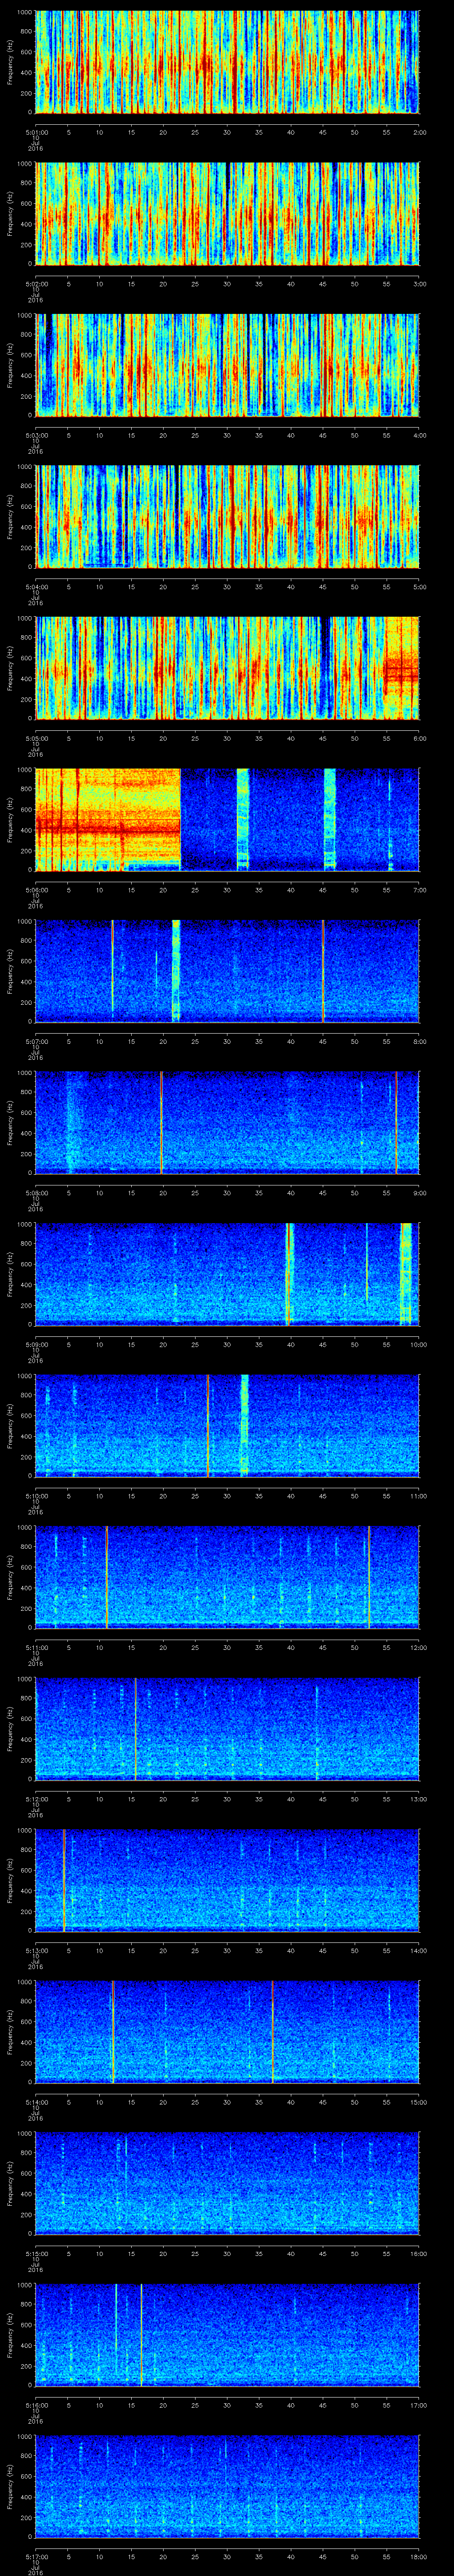Viewport: 454px width, 2576px height.
Task: Click the 5:07:00 start time label
Action: tap(35, 1041)
